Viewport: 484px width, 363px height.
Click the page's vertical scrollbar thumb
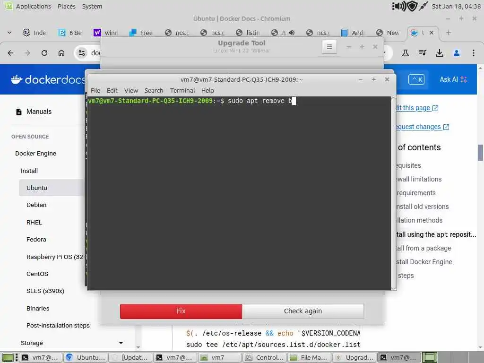pyautogui.click(x=480, y=153)
